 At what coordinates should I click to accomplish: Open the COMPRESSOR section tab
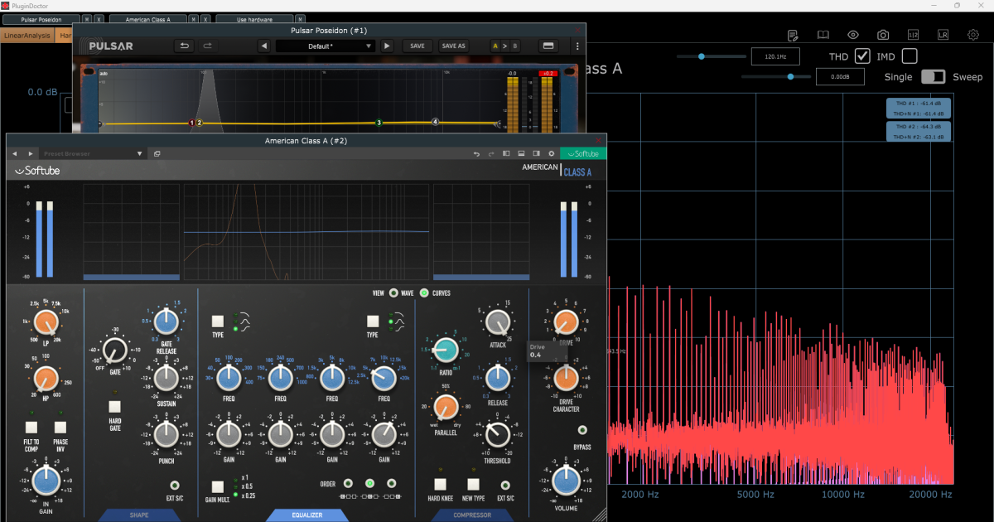(x=472, y=515)
